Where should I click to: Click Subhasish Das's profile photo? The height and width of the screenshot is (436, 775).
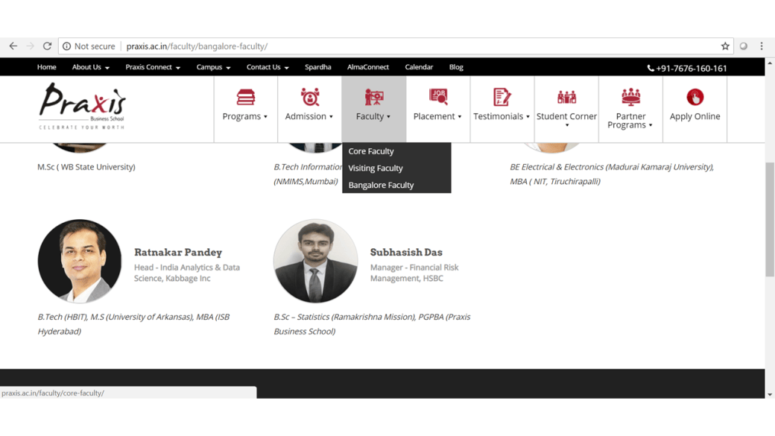point(315,261)
